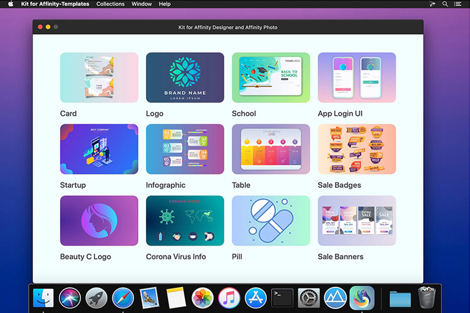The width and height of the screenshot is (470, 313).
Task: Click the "Logo" label text
Action: (x=155, y=114)
